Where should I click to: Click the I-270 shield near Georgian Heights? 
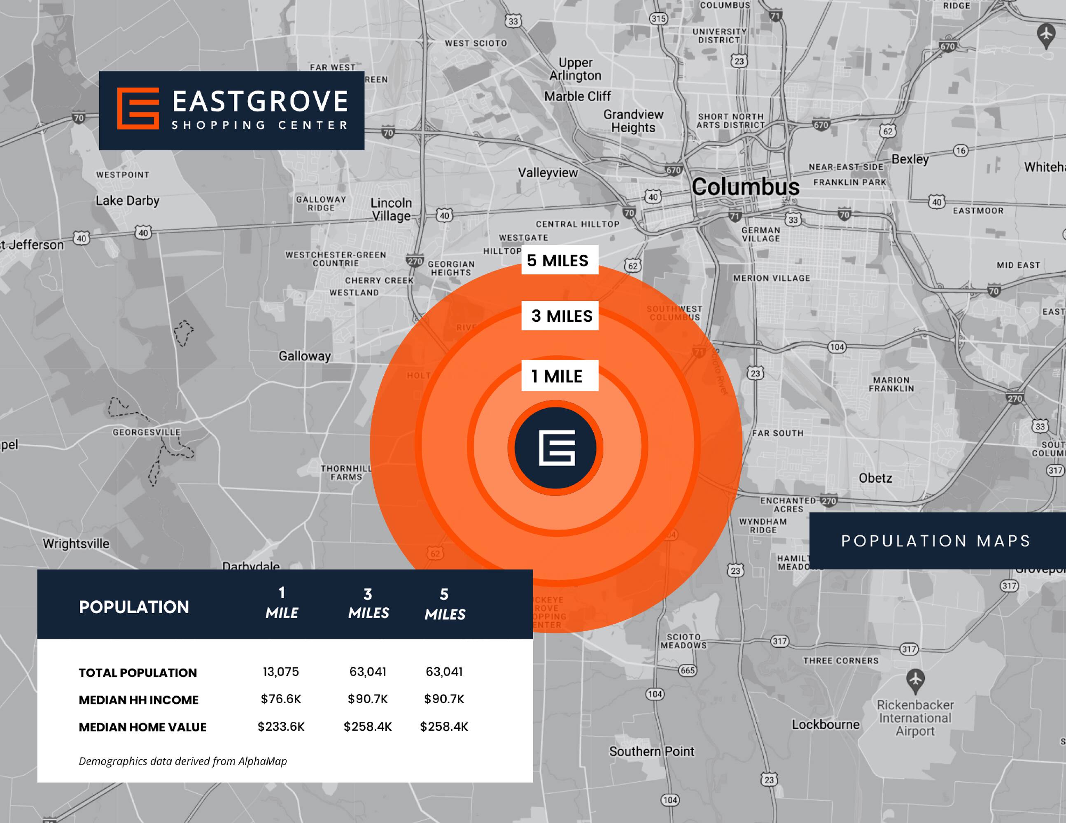tap(414, 261)
